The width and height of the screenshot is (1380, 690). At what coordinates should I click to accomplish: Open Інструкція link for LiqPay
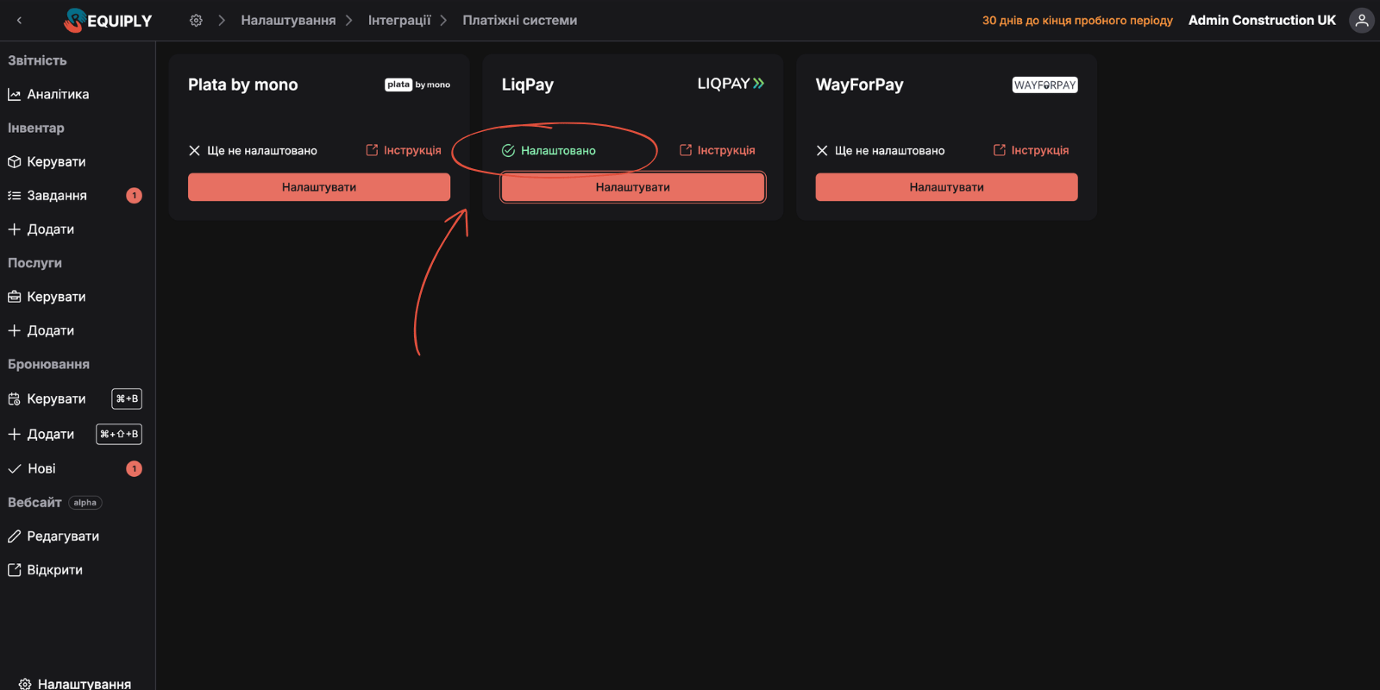click(x=718, y=150)
